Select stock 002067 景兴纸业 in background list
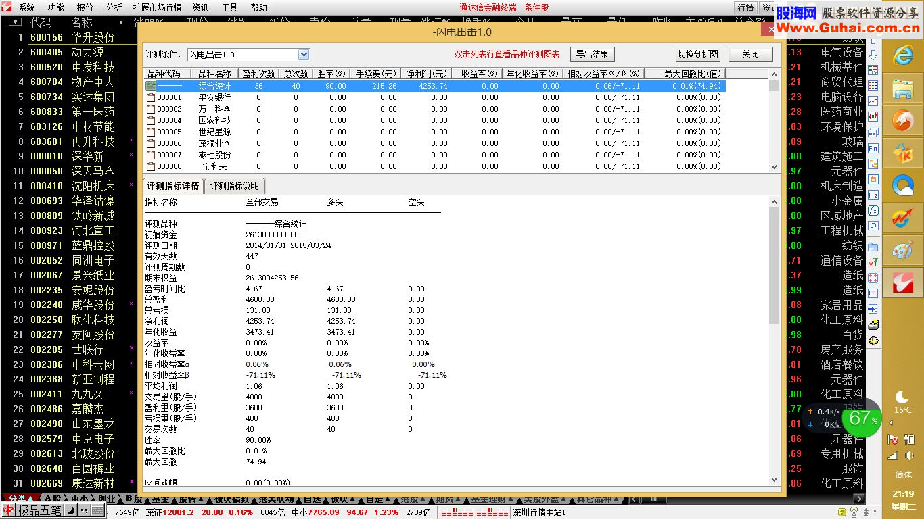 68,275
